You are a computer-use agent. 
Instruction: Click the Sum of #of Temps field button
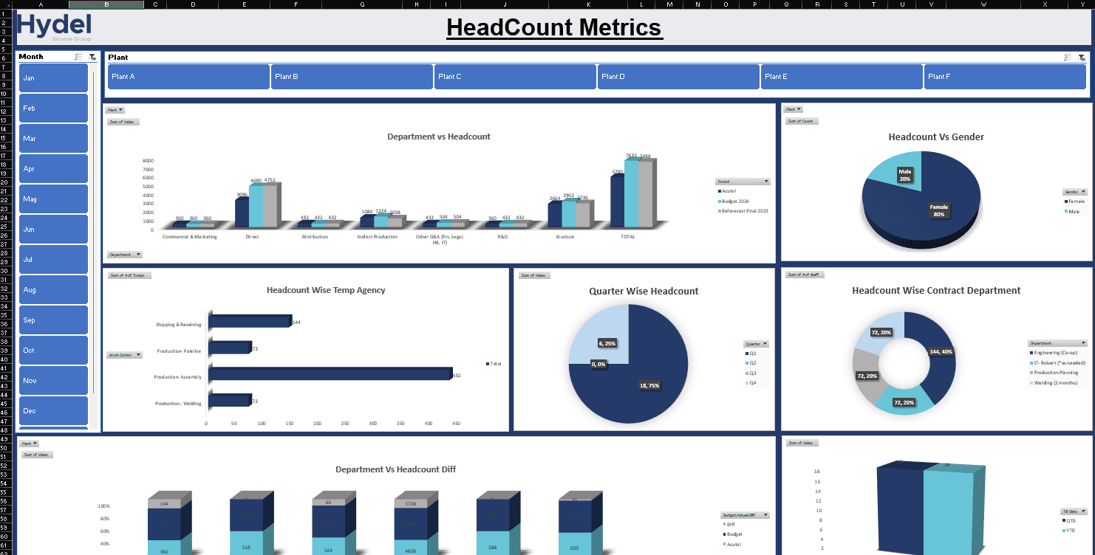coord(129,275)
